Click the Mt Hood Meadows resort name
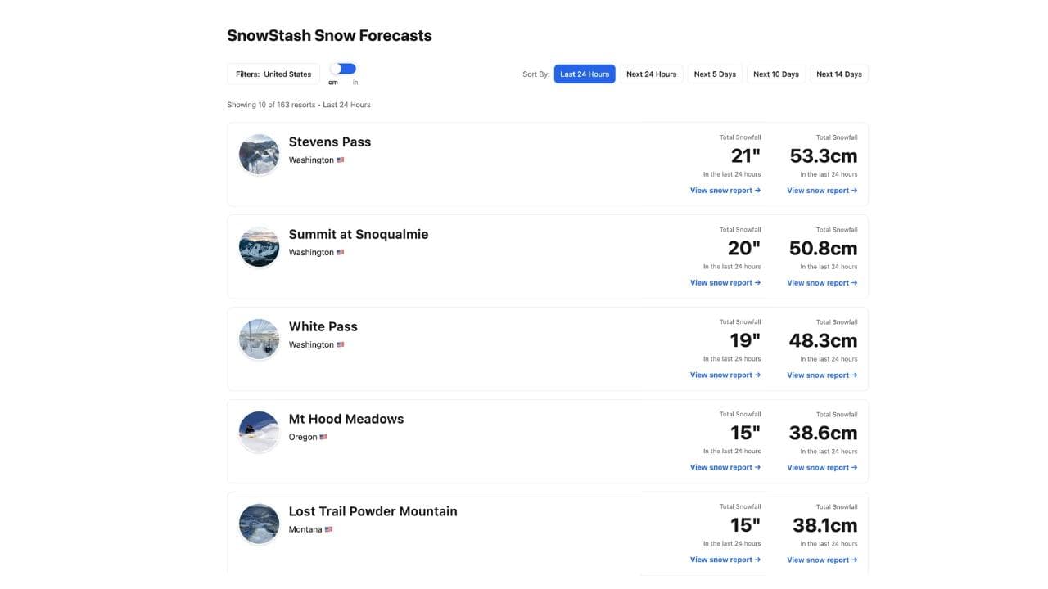Image resolution: width=1048 pixels, height=589 pixels. 346,419
